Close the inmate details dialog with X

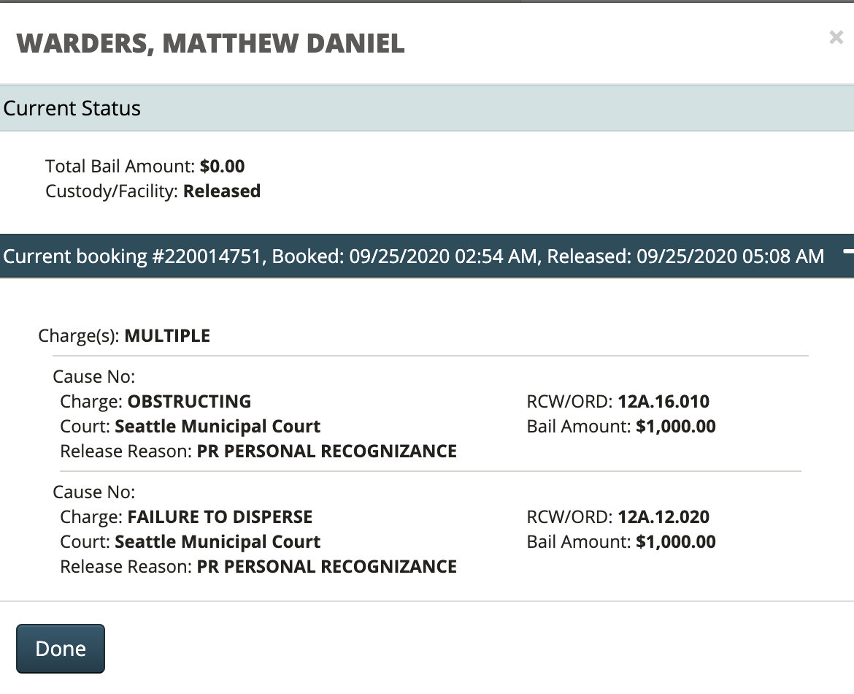tap(836, 38)
